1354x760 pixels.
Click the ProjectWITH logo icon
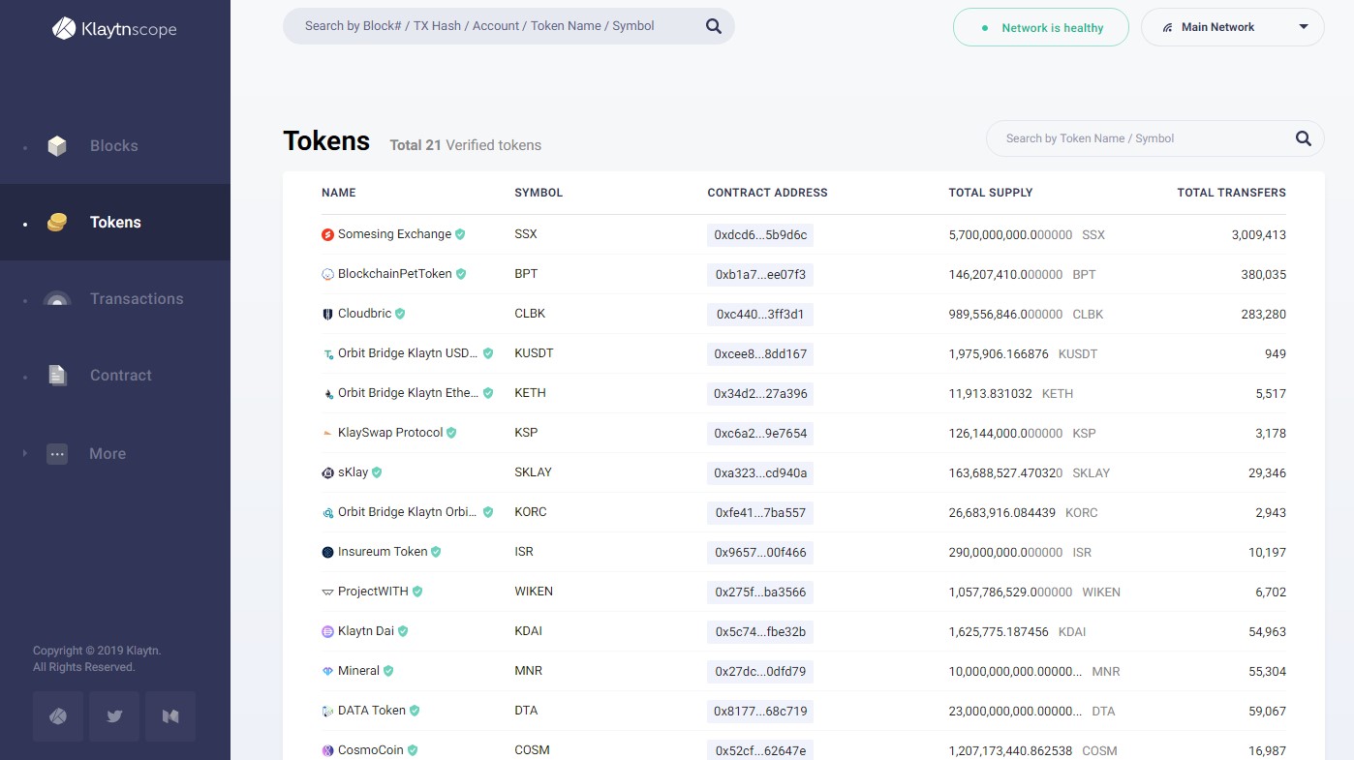coord(327,592)
